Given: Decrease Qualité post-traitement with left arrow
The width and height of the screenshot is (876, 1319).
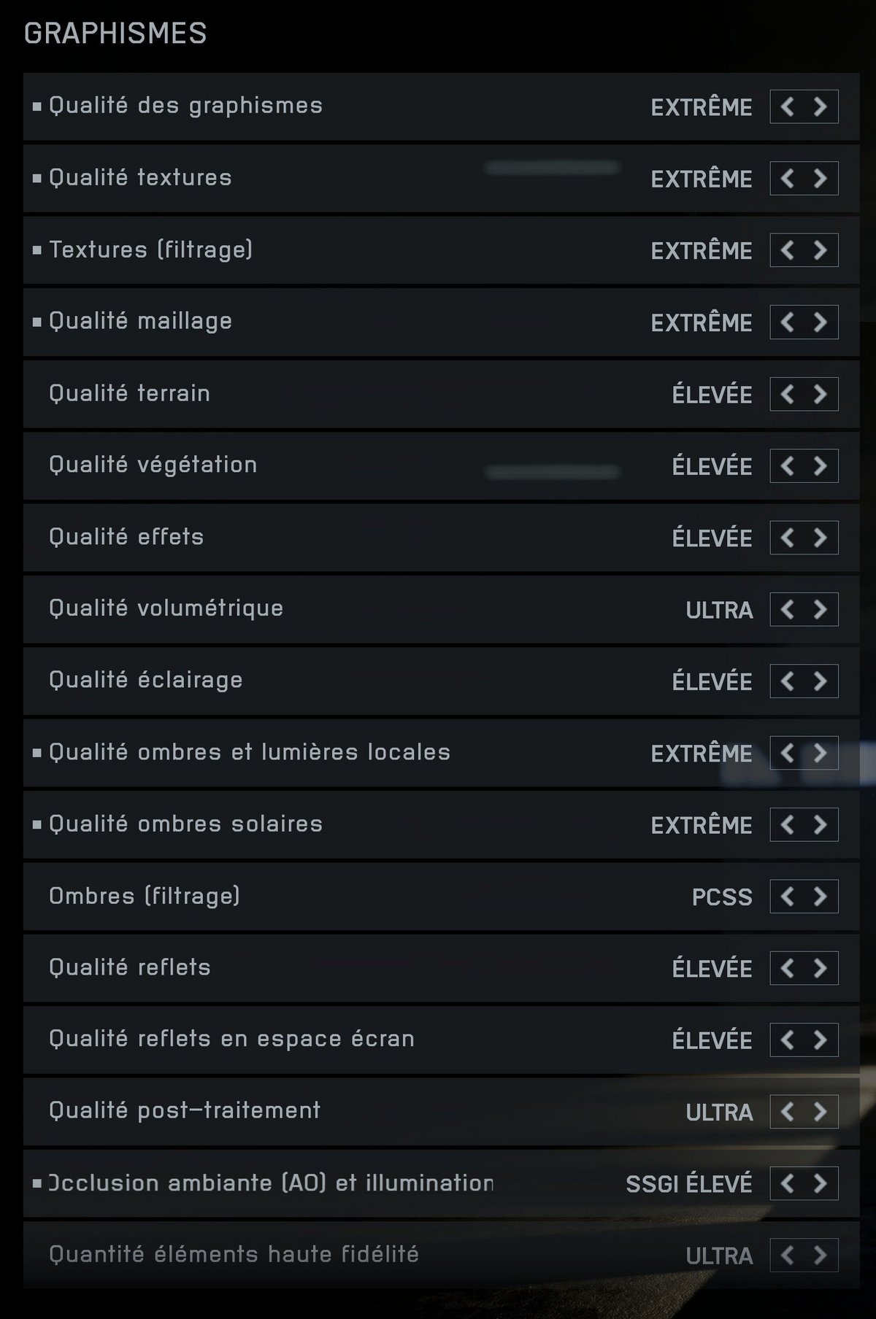Looking at the screenshot, I should (x=787, y=1111).
